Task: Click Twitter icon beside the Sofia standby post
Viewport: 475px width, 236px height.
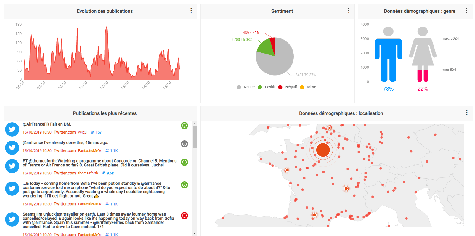Action: pos(12,189)
